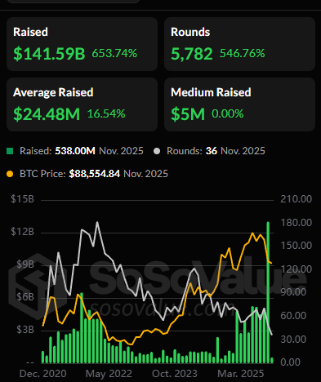Toggle the white Rounds legend dot
This screenshot has height=382, width=321.
pos(157,151)
